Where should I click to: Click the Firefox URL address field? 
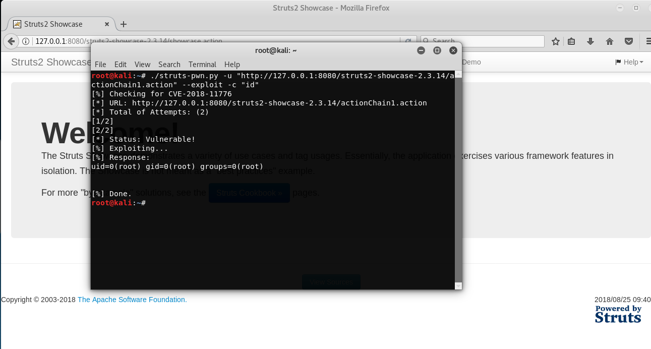[x=217, y=41]
